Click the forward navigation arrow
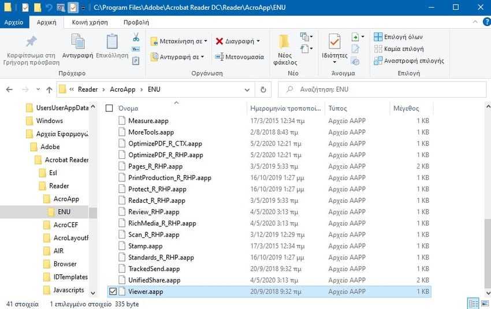 tap(25, 90)
